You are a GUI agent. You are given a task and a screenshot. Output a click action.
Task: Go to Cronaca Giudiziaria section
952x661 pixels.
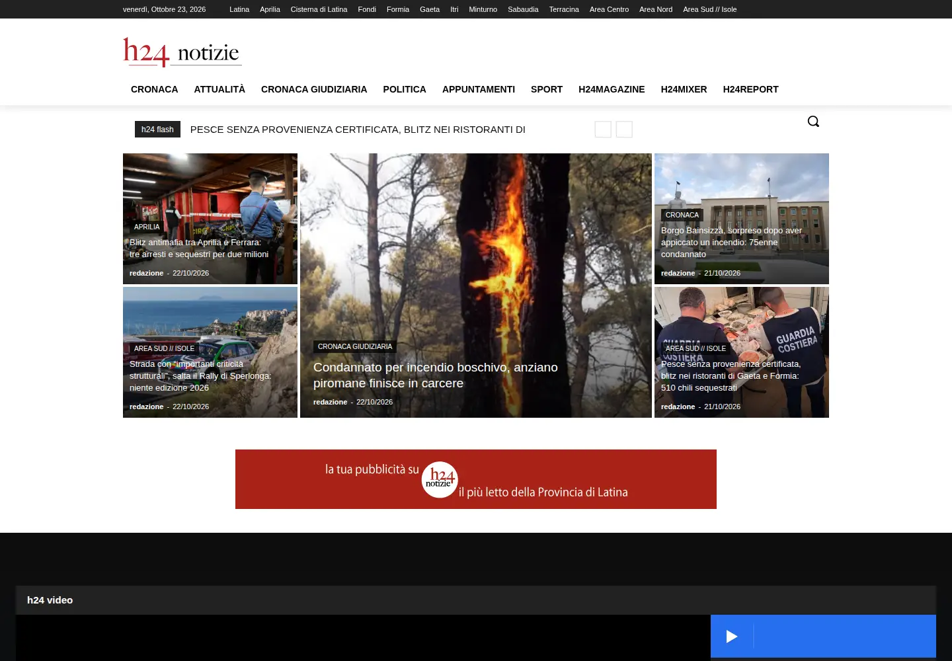click(x=314, y=89)
